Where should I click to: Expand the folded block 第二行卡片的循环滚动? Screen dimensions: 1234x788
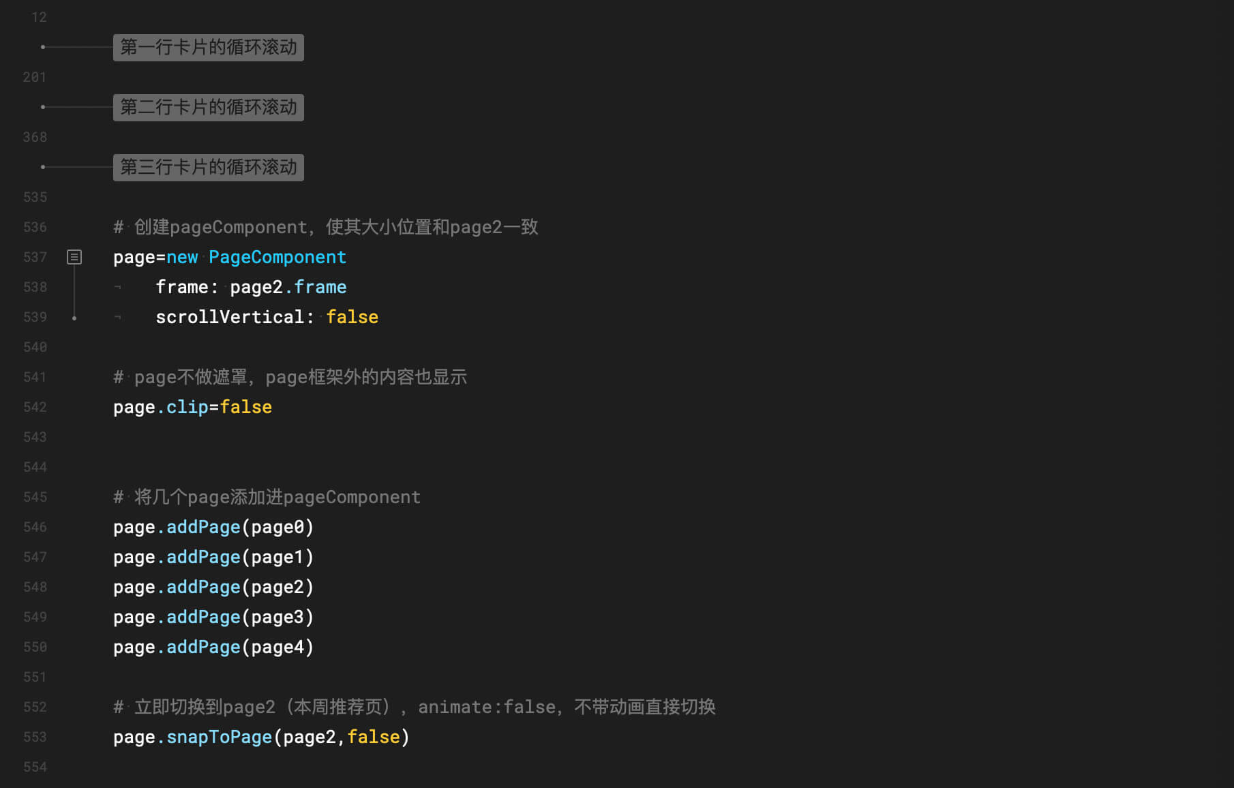[x=209, y=107]
